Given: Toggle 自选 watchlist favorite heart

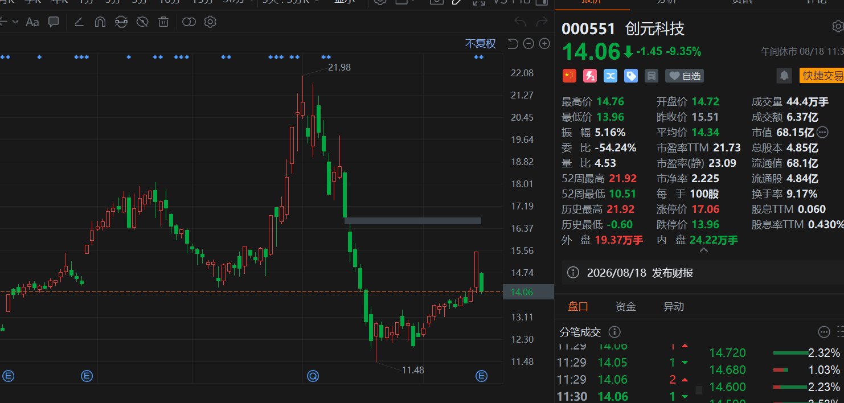Looking at the screenshot, I should click(684, 75).
